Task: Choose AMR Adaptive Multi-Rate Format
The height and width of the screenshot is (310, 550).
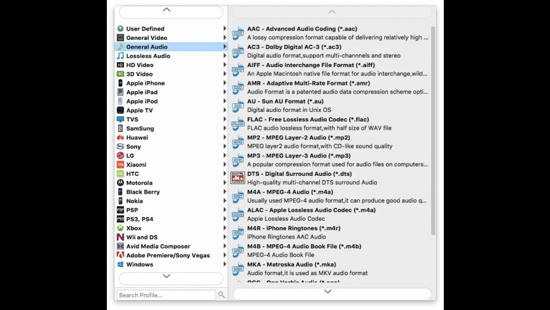Action: 330,87
